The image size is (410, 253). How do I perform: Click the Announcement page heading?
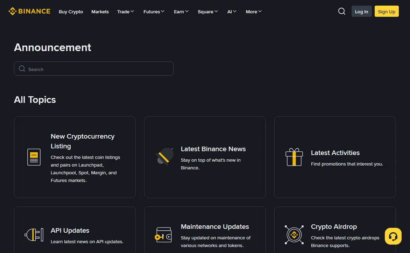pyautogui.click(x=52, y=47)
